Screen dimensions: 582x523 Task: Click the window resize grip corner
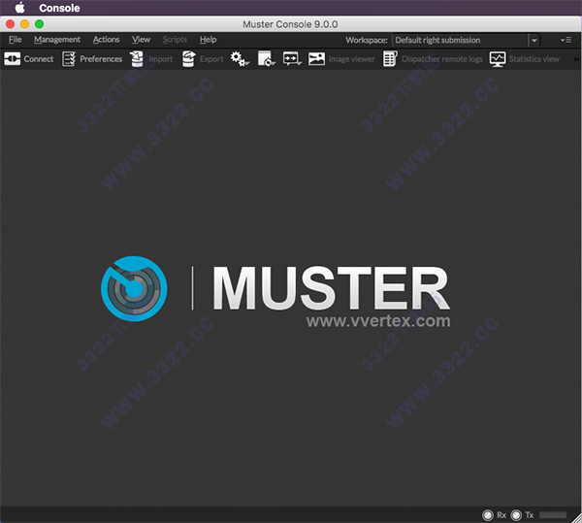click(x=577, y=517)
